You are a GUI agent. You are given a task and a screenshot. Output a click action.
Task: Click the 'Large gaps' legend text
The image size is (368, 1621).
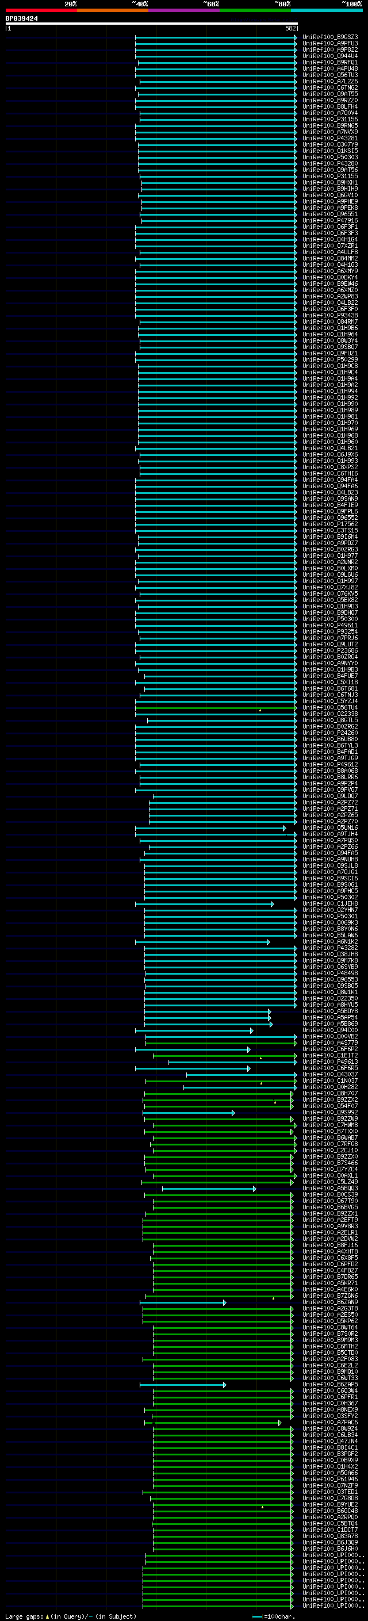25,1616
